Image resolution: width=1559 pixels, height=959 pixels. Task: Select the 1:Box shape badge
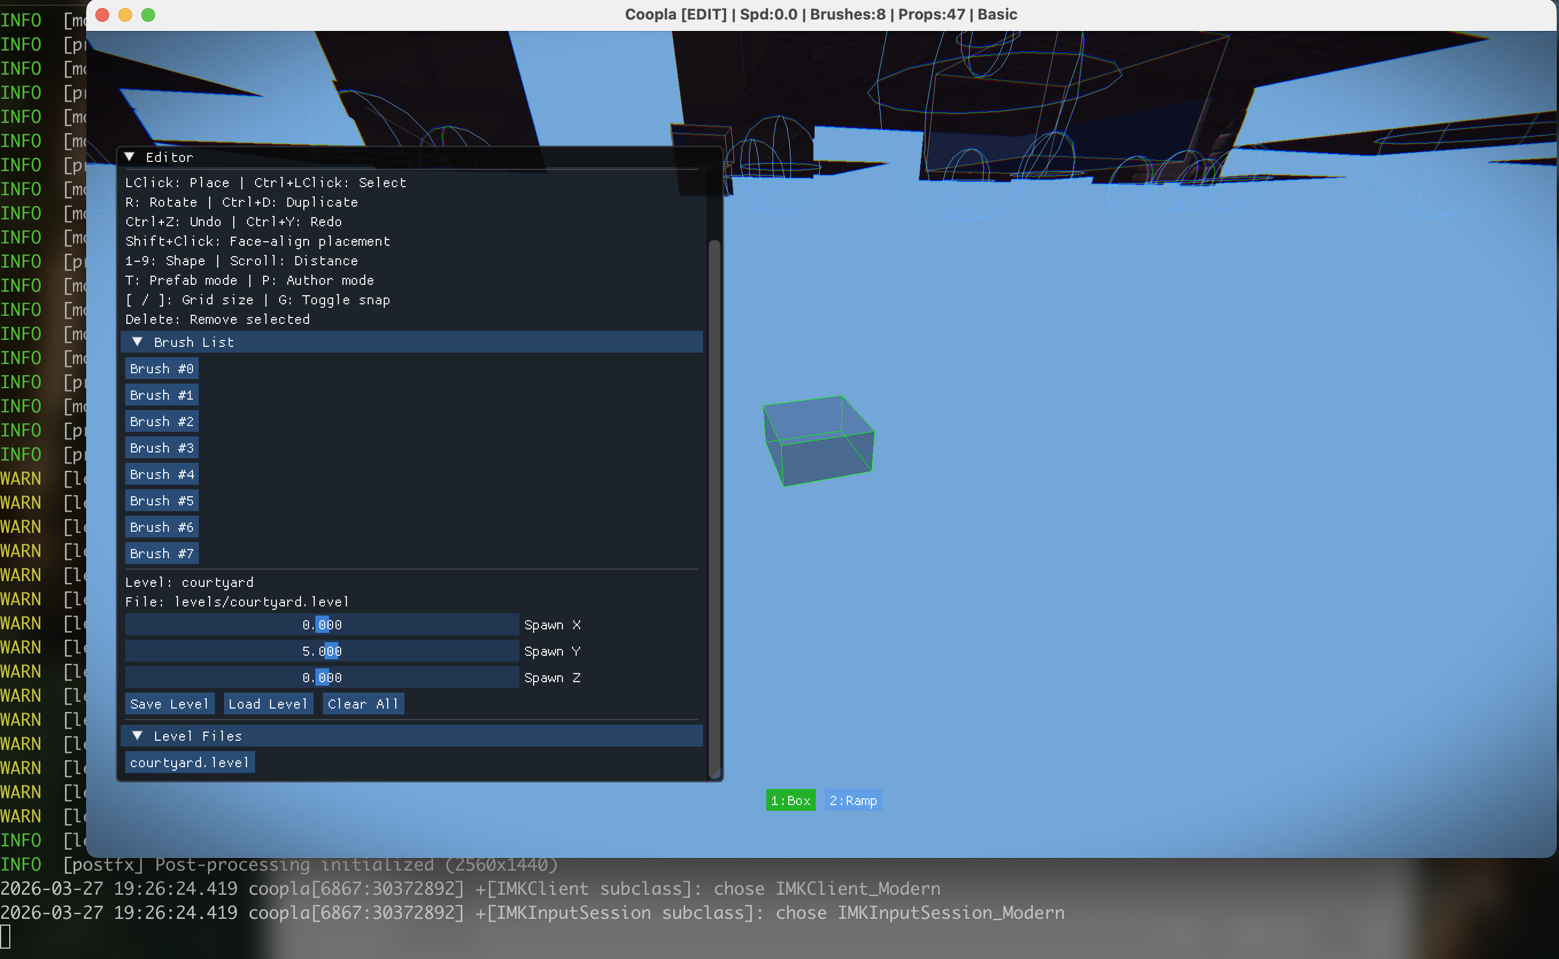point(790,800)
